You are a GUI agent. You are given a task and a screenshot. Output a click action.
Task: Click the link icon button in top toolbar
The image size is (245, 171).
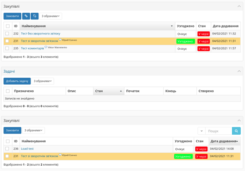click(26, 16)
